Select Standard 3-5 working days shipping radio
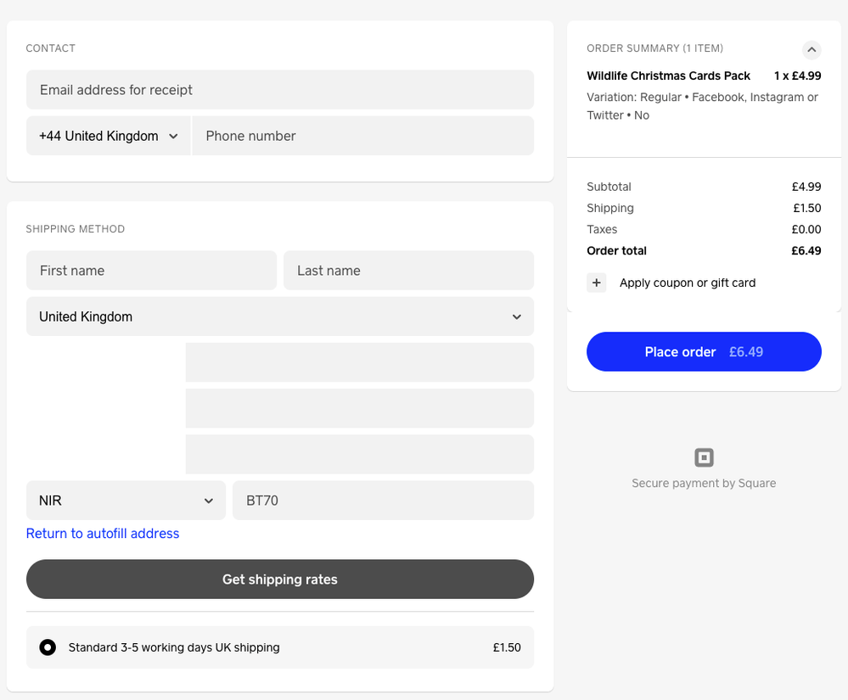Screen dimensions: 848x700 tap(48, 647)
